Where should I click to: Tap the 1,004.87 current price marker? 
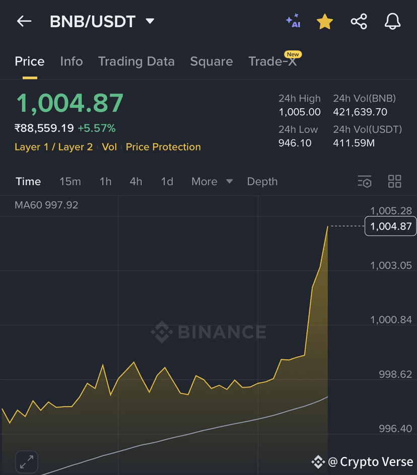pyautogui.click(x=391, y=226)
